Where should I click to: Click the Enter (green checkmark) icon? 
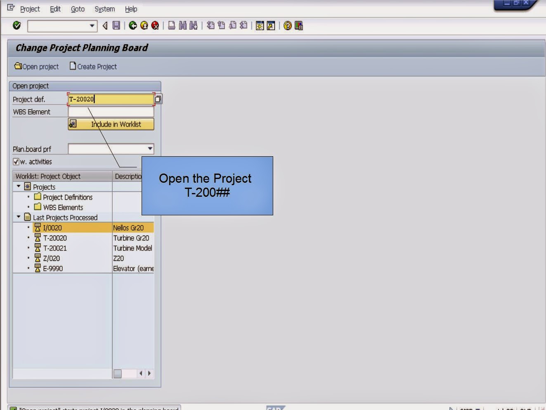point(17,25)
